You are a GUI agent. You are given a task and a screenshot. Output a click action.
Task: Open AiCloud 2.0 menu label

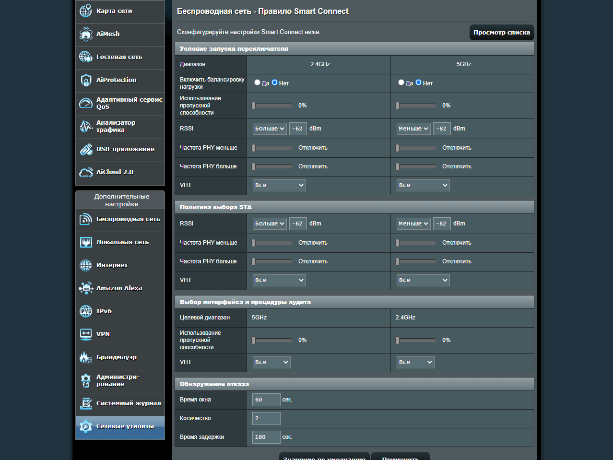tap(115, 172)
